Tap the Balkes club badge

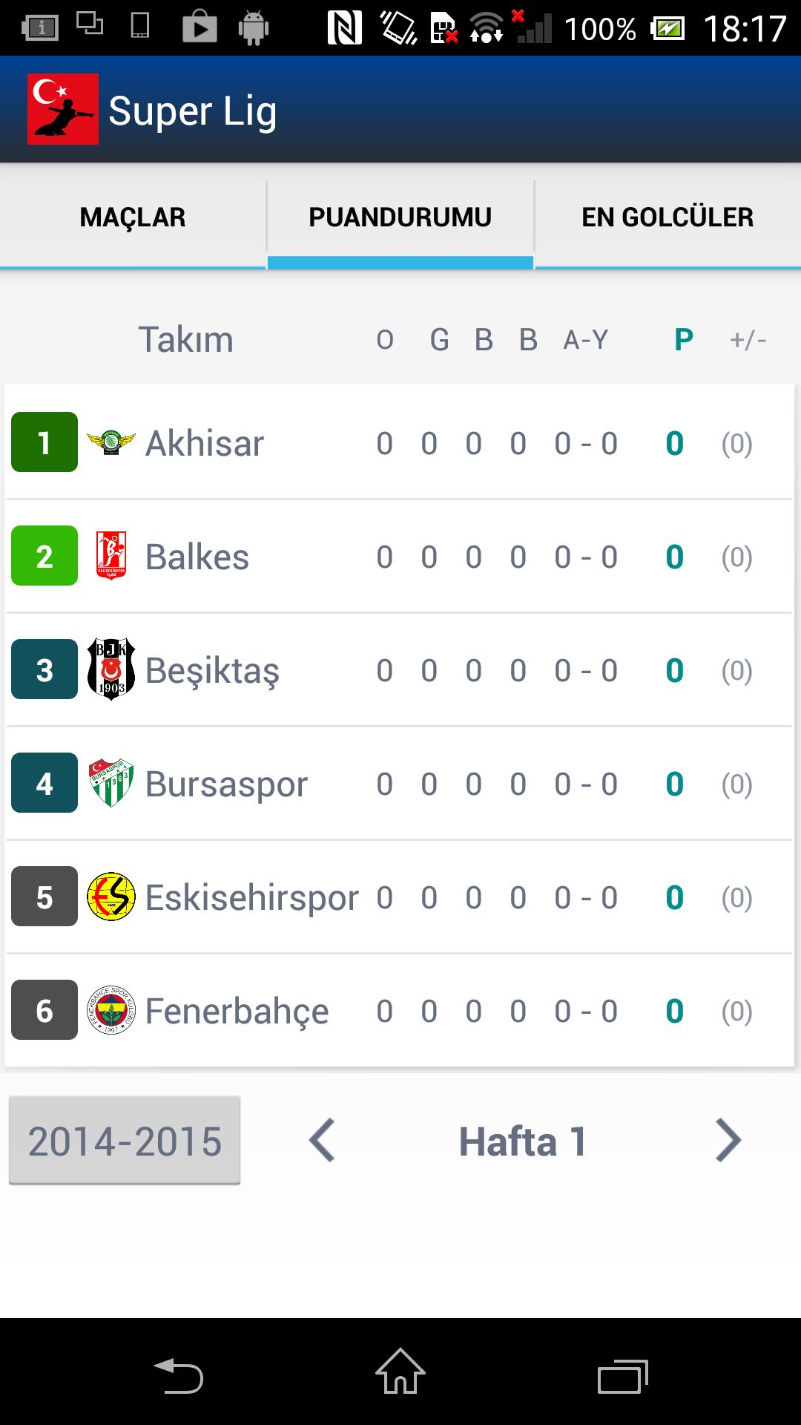pyautogui.click(x=110, y=557)
